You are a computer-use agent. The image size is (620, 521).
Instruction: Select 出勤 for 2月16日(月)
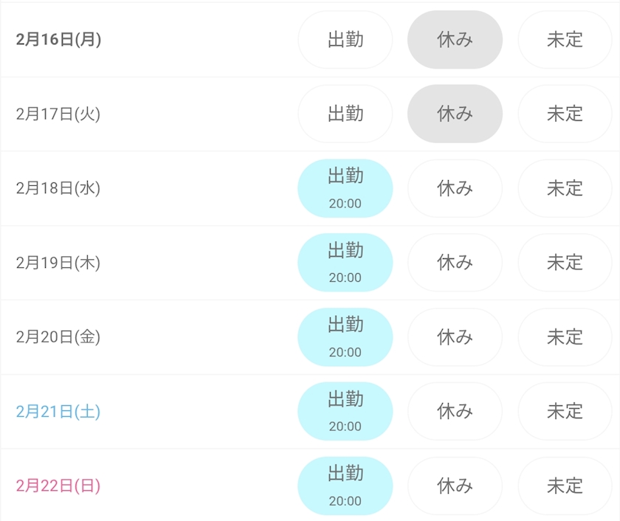coord(345,40)
